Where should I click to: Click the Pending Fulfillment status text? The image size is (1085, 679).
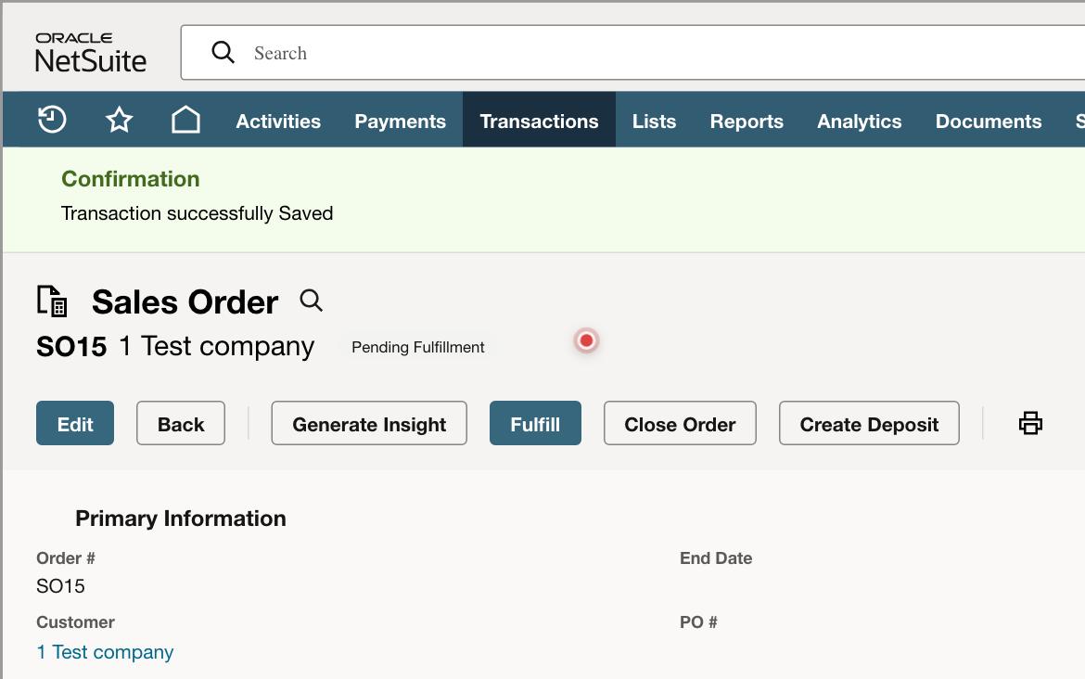418,347
